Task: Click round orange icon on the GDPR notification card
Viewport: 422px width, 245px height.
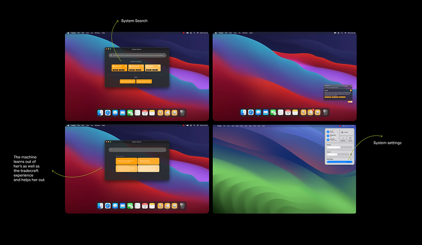Action: point(351,91)
